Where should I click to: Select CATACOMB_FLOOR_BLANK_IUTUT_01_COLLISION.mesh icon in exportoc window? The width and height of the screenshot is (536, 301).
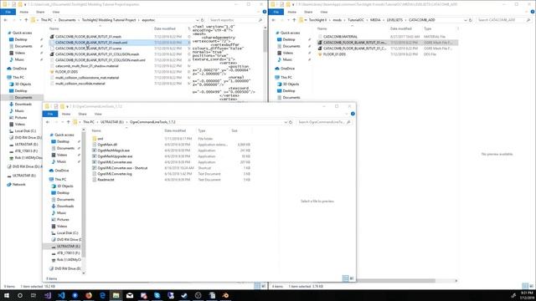tap(52, 54)
